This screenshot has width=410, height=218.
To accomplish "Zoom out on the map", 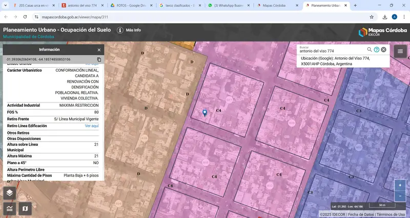I will (x=400, y=196).
